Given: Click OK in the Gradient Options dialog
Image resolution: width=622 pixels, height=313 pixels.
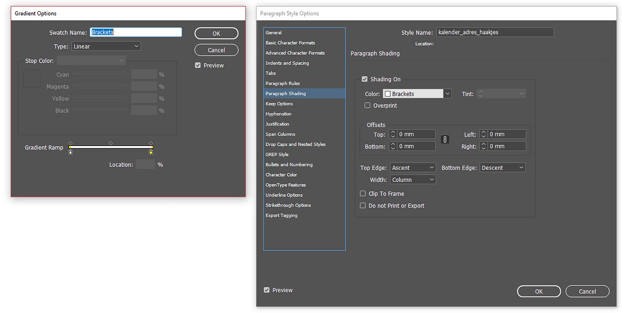Looking at the screenshot, I should coord(216,33).
